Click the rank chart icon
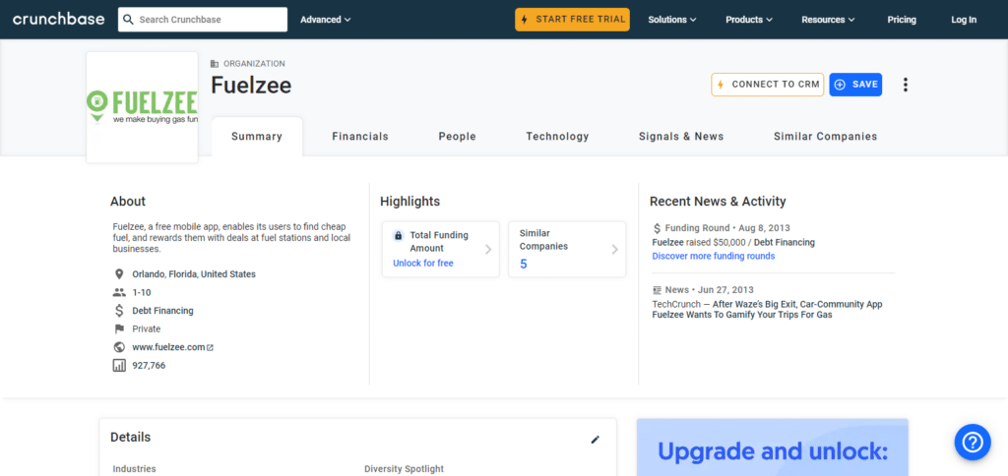Screen dimensions: 1008x476 coord(119,366)
